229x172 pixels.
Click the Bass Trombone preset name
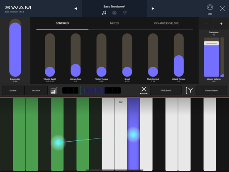pyautogui.click(x=114, y=7)
